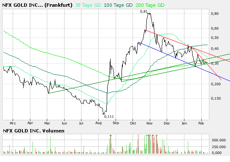
Task: Select the '200 Tage GD' legend label
Action: 150,5
